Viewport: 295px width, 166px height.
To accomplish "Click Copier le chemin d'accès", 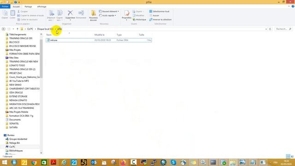I will pyautogui.click(x=30, y=15).
